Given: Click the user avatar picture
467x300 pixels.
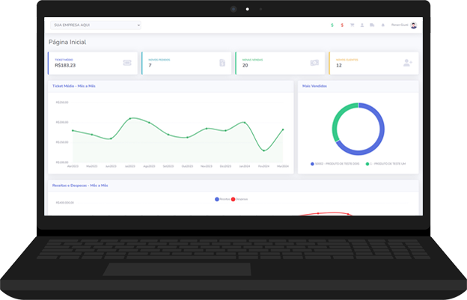Looking at the screenshot, I should 414,25.
